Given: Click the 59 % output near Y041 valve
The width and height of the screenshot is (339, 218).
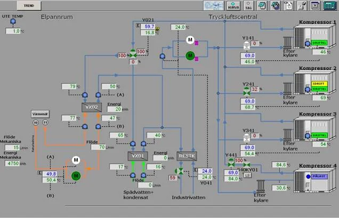Looking at the screenshot, I should click(x=173, y=178).
